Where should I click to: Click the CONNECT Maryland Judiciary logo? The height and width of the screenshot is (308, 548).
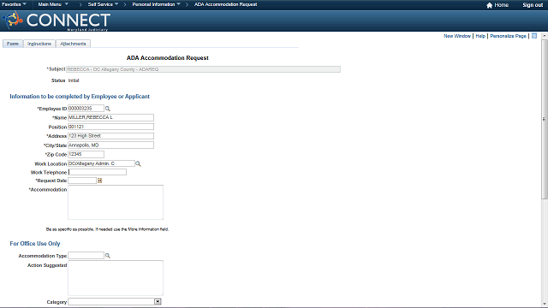click(57, 21)
